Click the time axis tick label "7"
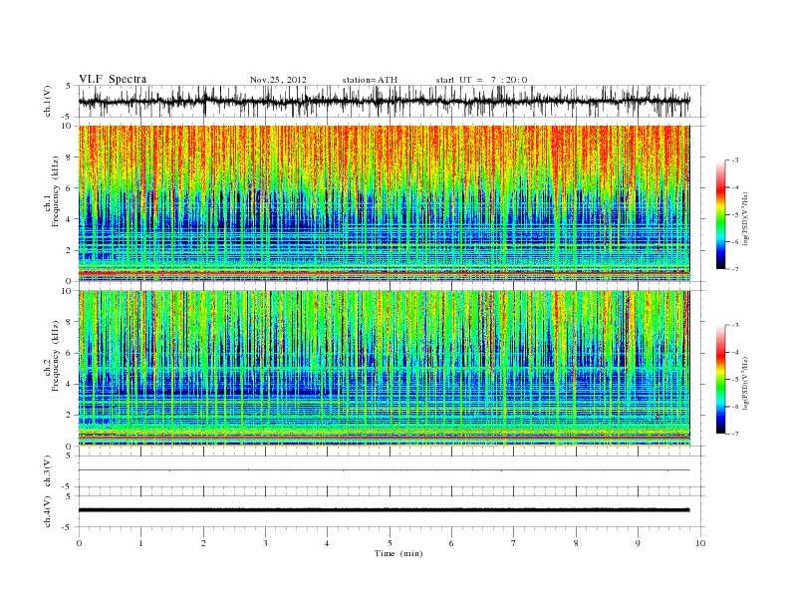The height and width of the screenshot is (610, 789). pyautogui.click(x=513, y=543)
